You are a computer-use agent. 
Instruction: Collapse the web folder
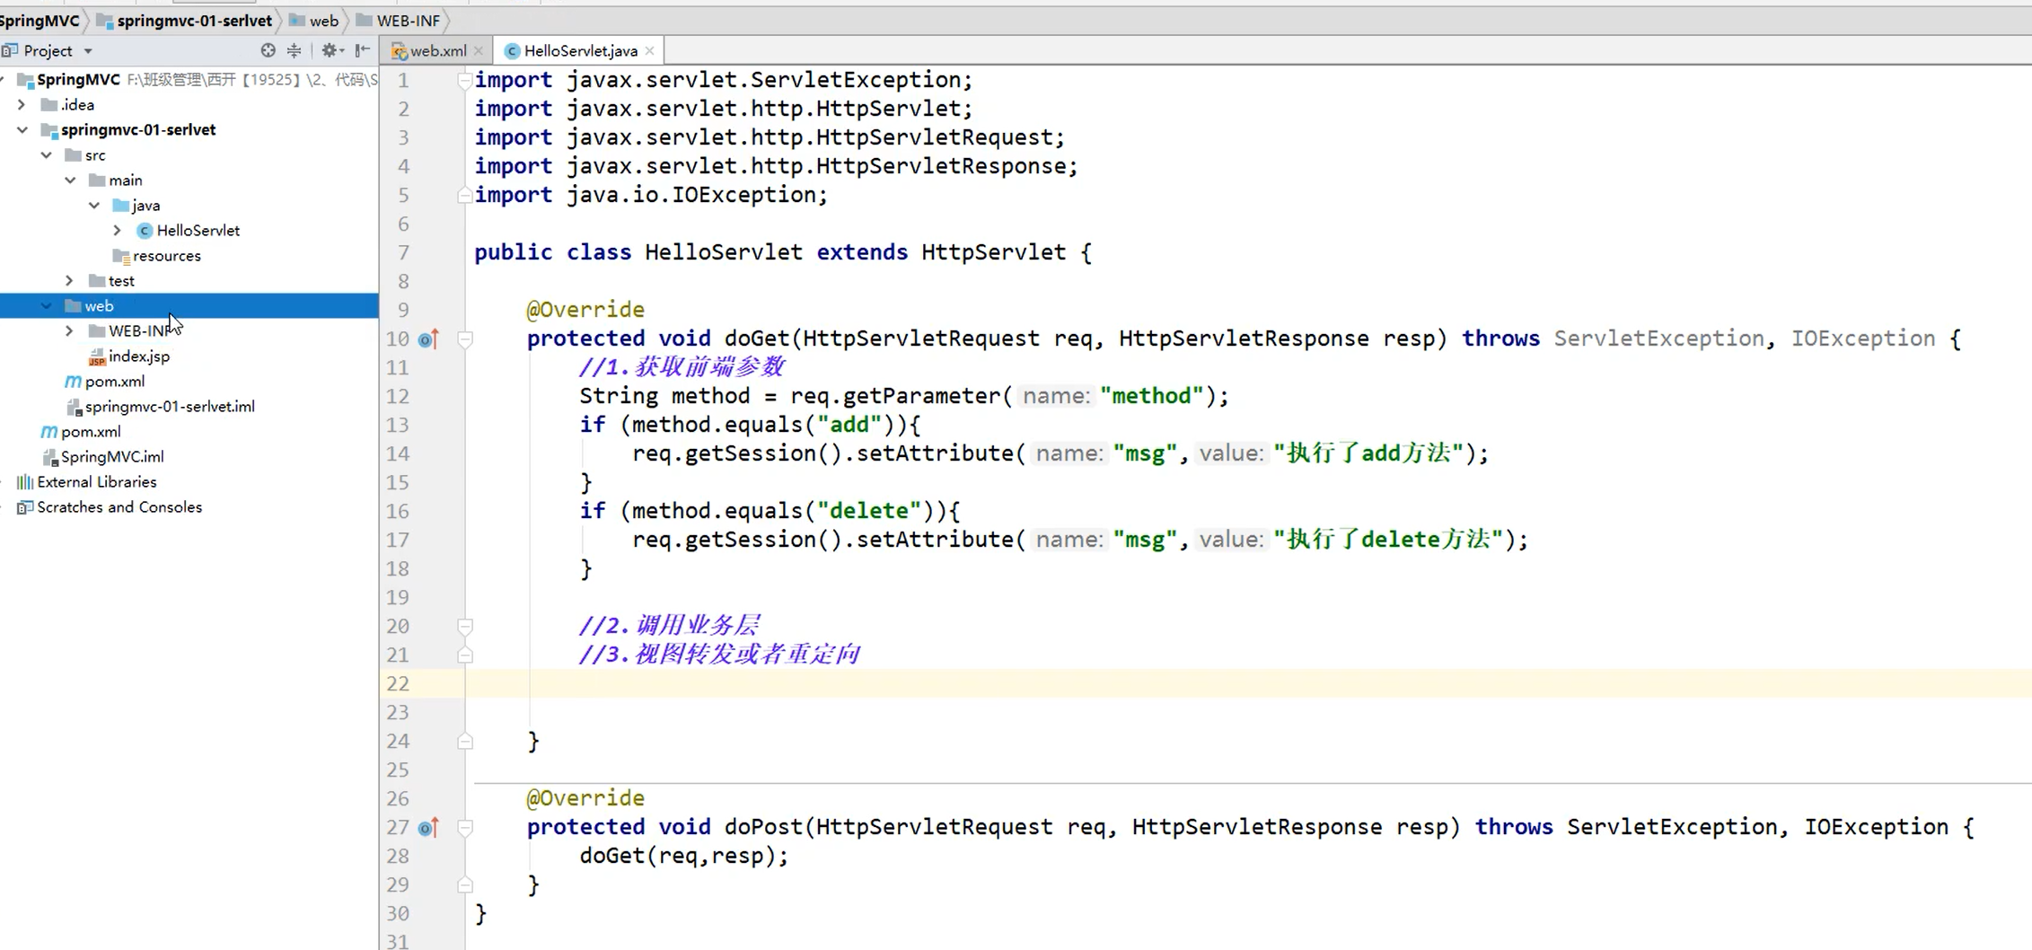(x=46, y=306)
